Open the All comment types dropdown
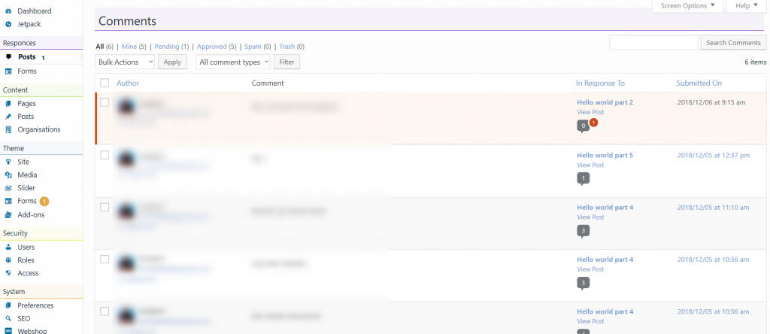This screenshot has width=770, height=334. (x=233, y=62)
